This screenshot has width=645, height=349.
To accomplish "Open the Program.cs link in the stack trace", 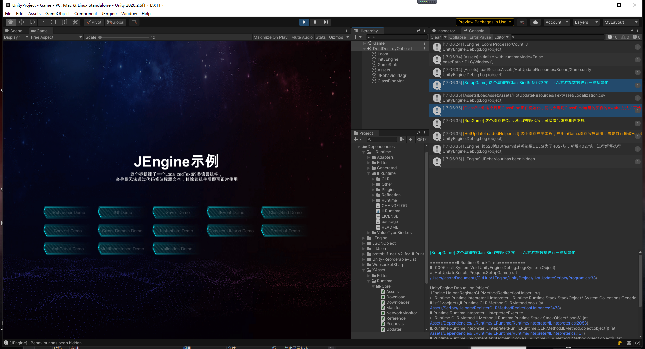I will 513,278.
